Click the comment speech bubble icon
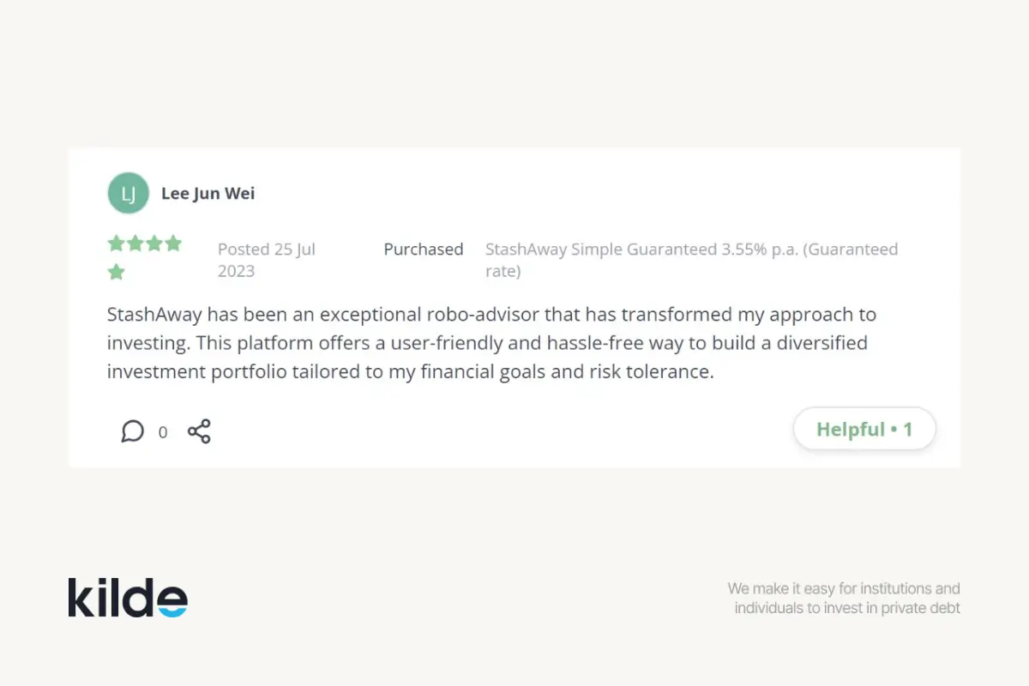Screen dimensions: 1029x686 (132, 430)
